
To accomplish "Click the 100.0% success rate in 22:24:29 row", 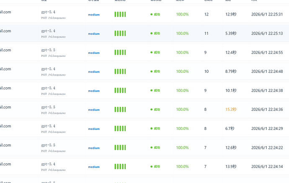I will pos(182,129).
